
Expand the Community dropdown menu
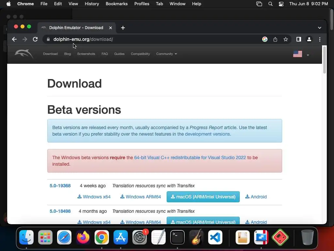coord(167,54)
